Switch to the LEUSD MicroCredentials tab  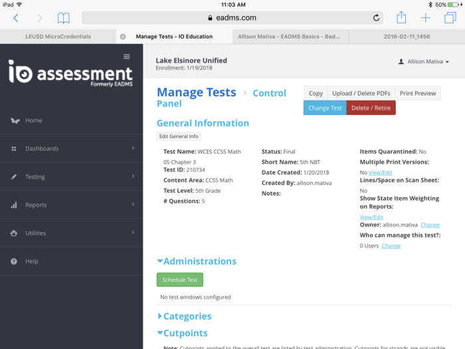(x=58, y=37)
